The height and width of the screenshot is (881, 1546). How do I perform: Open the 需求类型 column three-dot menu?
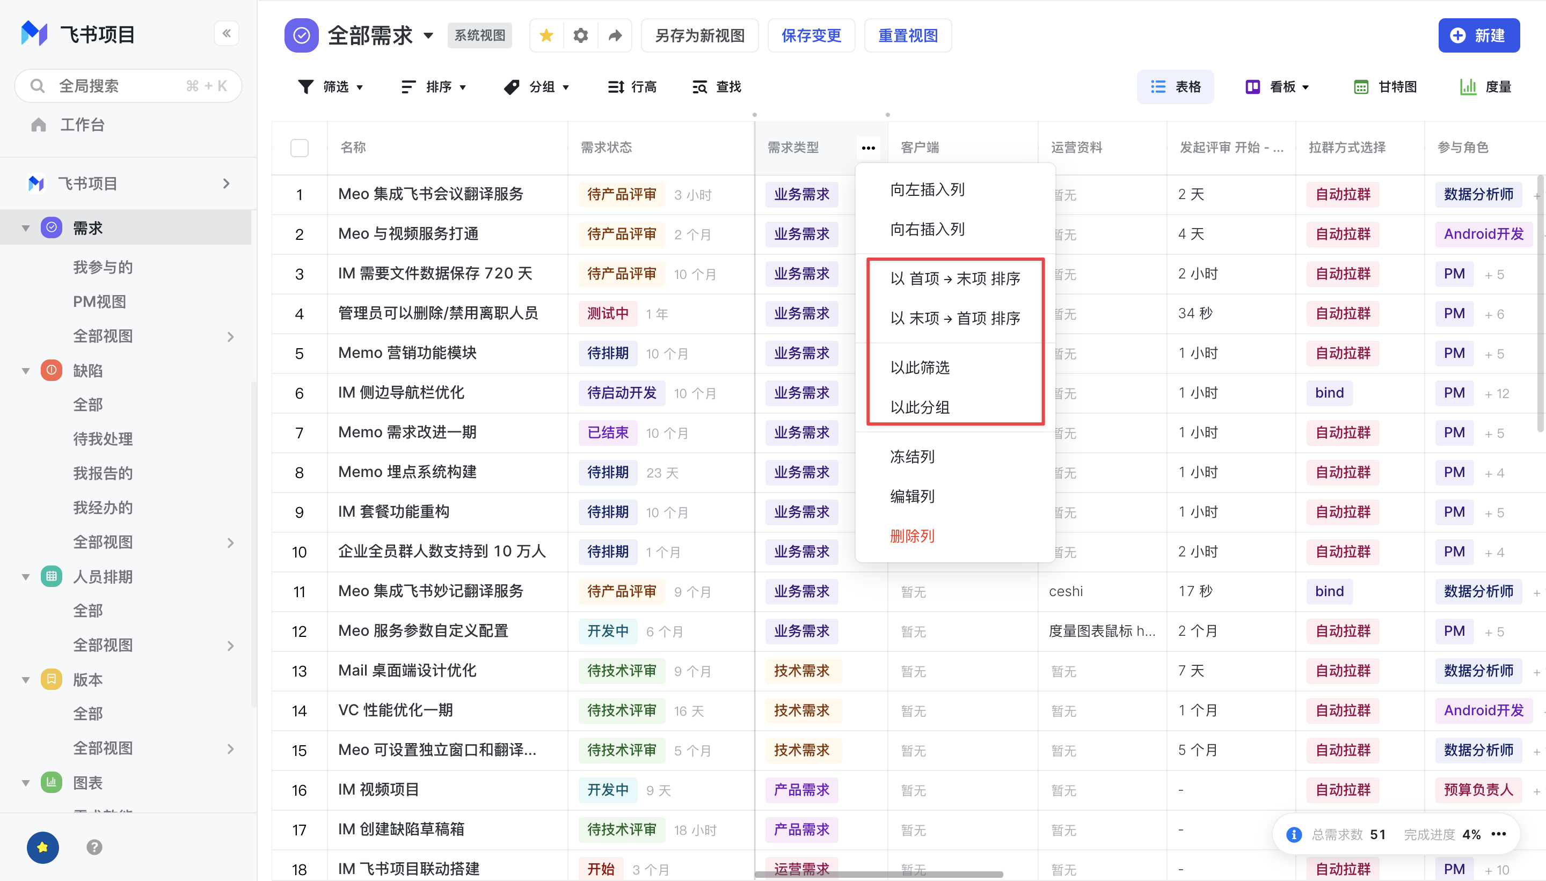click(869, 148)
